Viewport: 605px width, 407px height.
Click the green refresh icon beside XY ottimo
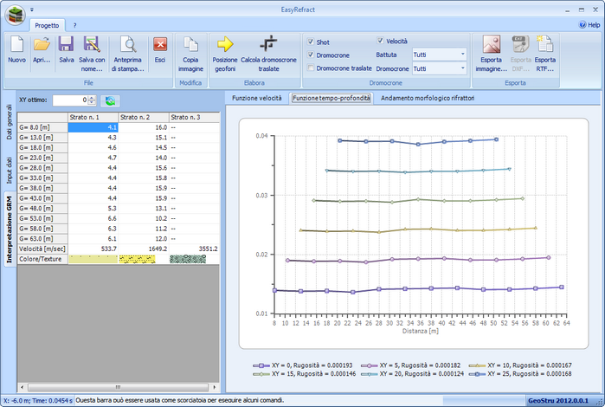pyautogui.click(x=110, y=100)
